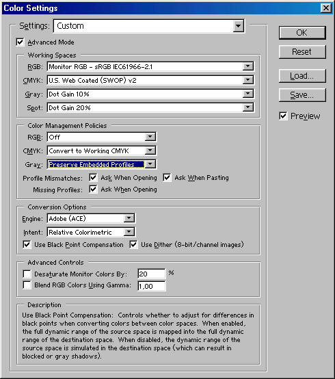Toggle Profile Mismatches Ask When Pasting checkbox
This screenshot has height=379, width=335.
coord(167,178)
